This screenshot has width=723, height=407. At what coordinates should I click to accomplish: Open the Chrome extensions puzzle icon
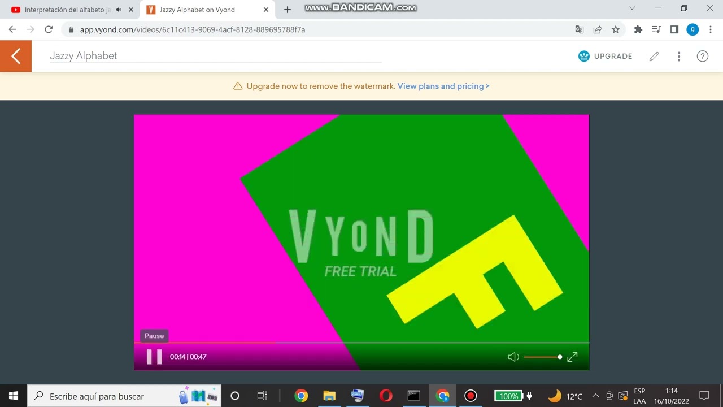(x=638, y=29)
